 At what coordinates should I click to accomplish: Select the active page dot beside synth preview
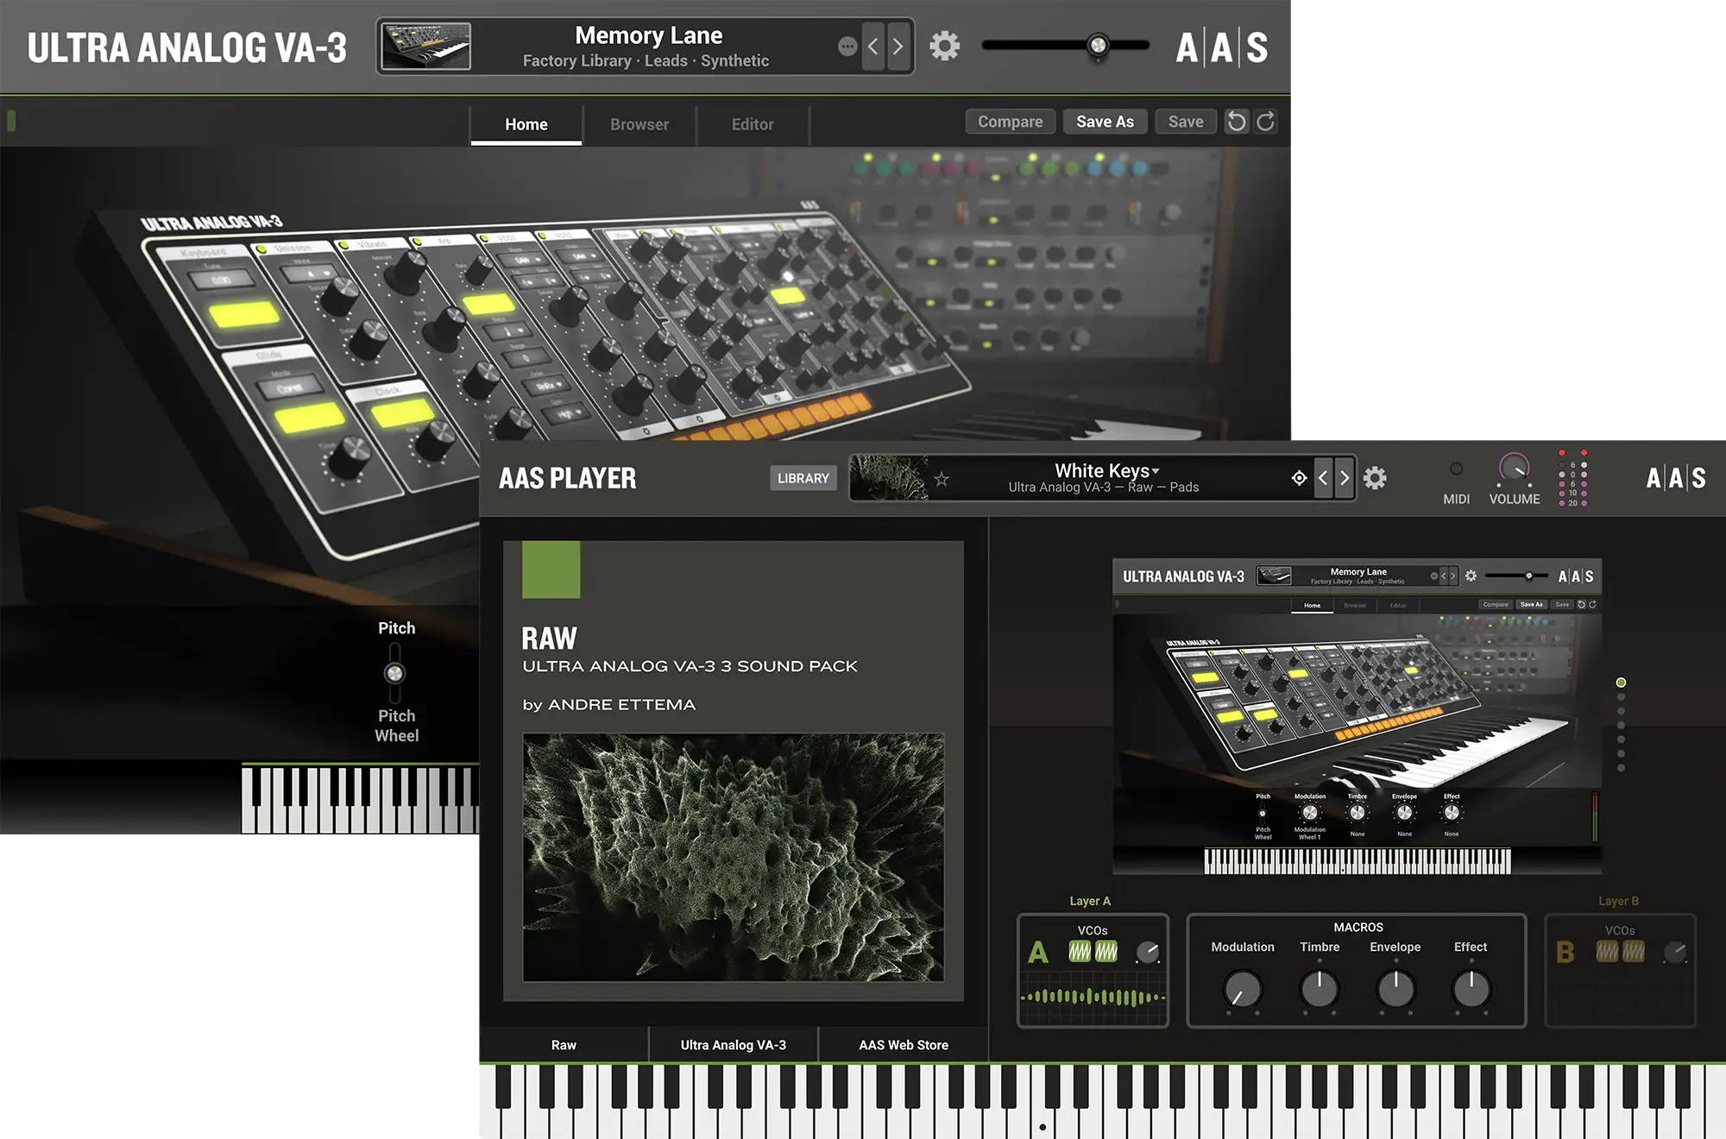(1621, 683)
